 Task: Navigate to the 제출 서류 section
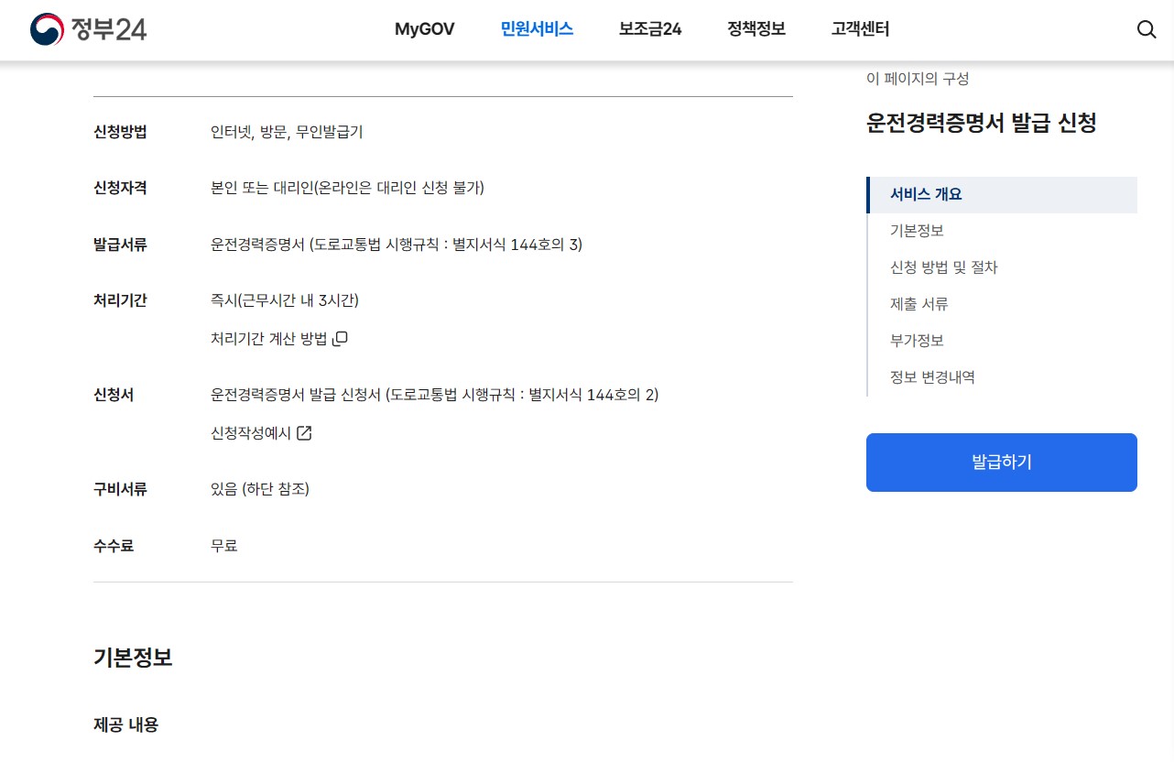(x=919, y=304)
